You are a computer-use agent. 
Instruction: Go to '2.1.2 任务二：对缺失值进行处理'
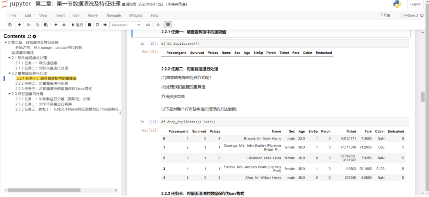(42, 68)
